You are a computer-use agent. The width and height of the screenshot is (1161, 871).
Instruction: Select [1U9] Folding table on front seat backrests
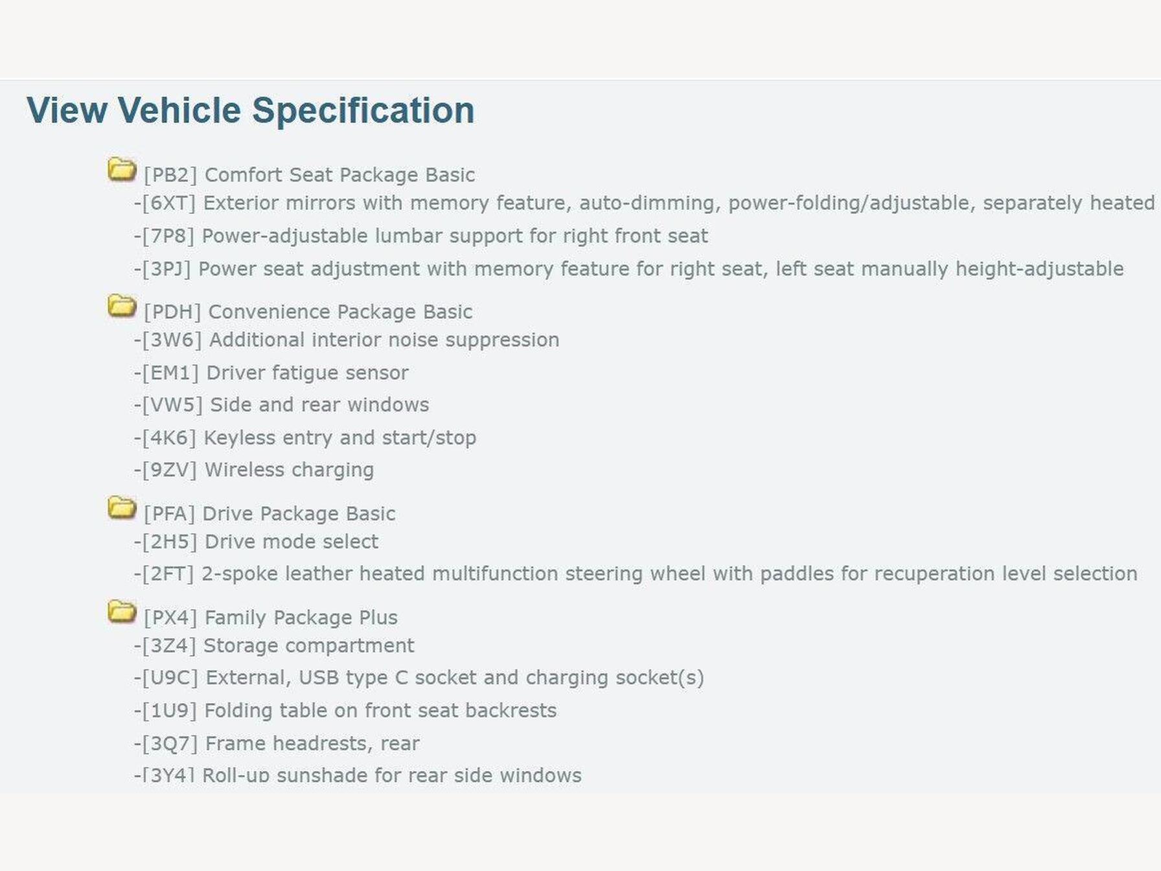pos(345,711)
